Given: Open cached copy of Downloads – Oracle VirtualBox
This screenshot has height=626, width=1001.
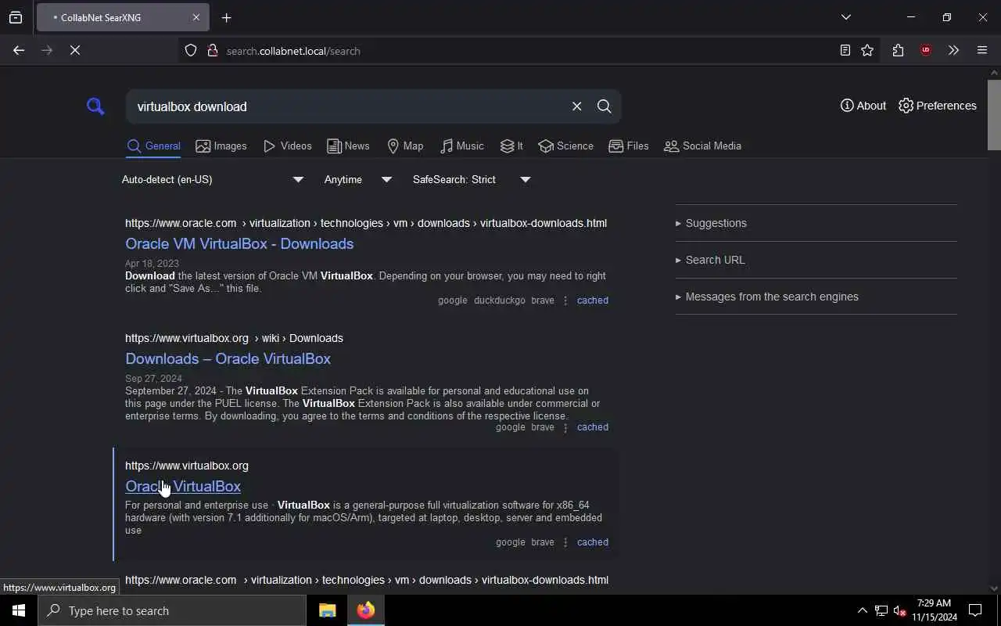Looking at the screenshot, I should 592,427.
